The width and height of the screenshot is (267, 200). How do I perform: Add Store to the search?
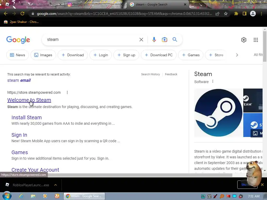click(216, 55)
